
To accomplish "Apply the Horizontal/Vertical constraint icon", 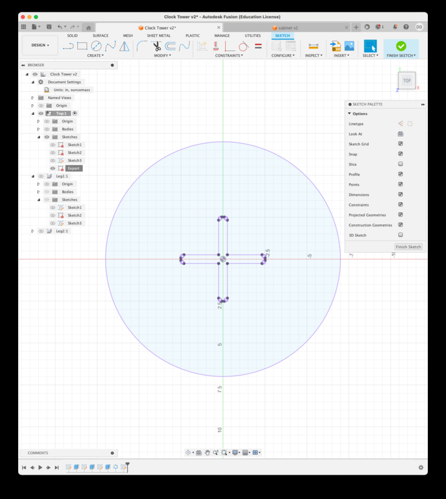I will tap(216, 46).
